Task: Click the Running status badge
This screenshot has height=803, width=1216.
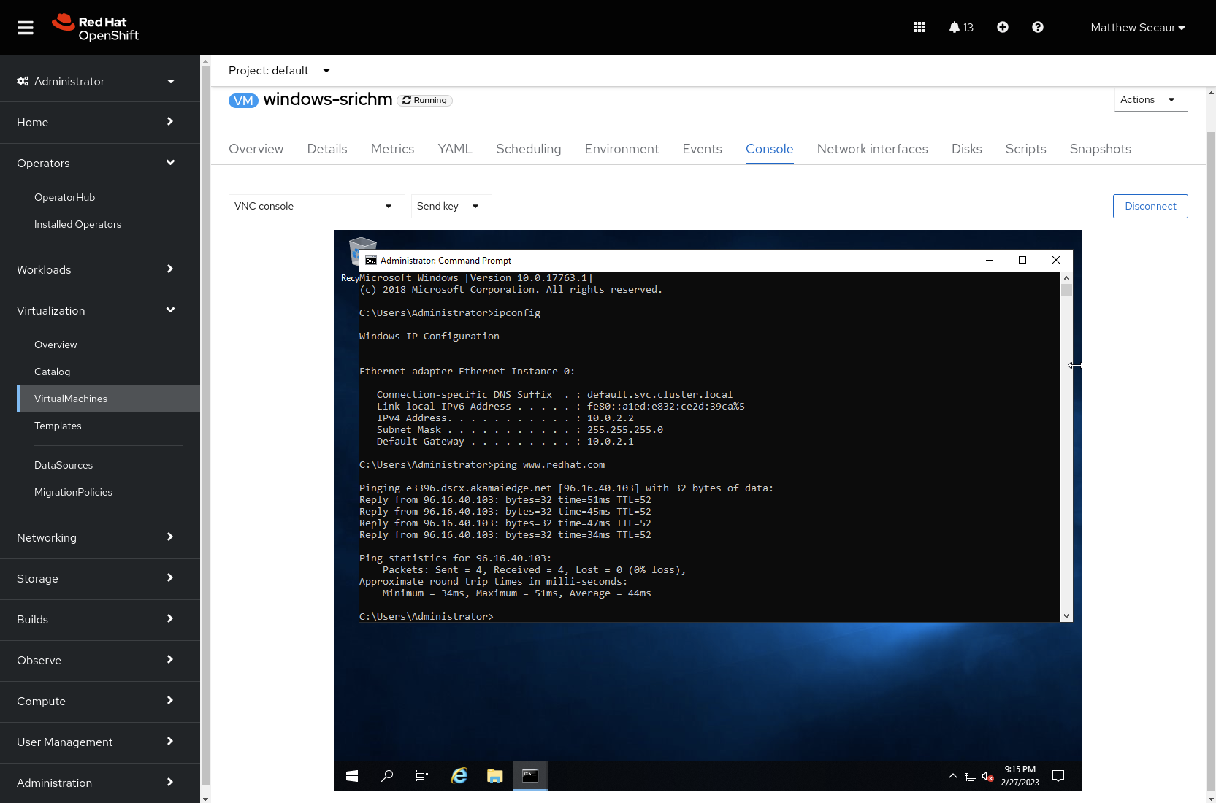Action: pyautogui.click(x=424, y=101)
